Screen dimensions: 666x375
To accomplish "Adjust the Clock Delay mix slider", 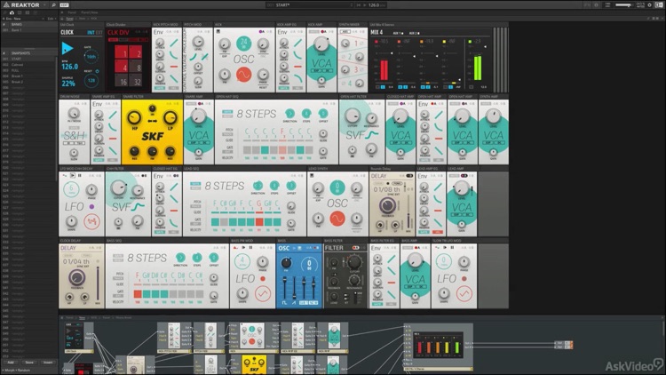I will pos(98,285).
